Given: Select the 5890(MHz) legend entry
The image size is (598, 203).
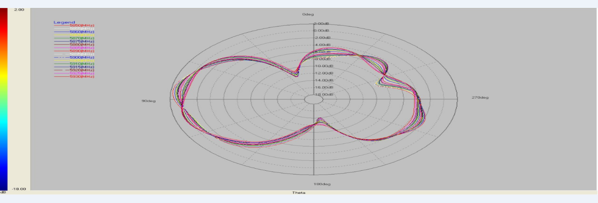Looking at the screenshot, I should point(74,51).
